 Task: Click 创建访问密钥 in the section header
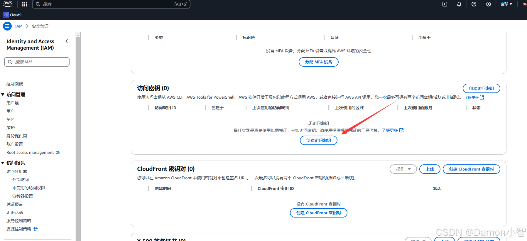coord(481,88)
